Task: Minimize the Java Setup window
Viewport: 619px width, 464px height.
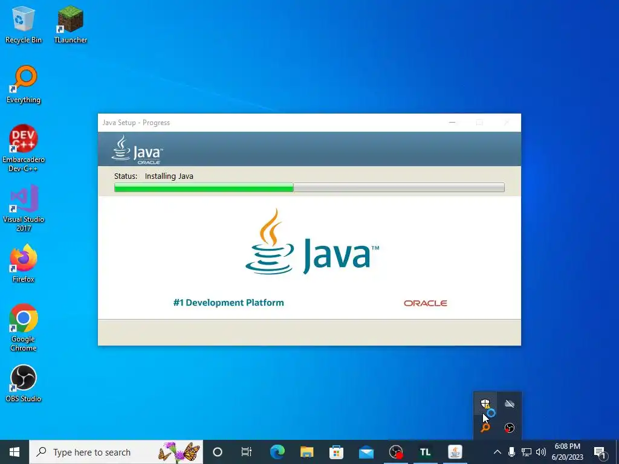Action: 452,123
